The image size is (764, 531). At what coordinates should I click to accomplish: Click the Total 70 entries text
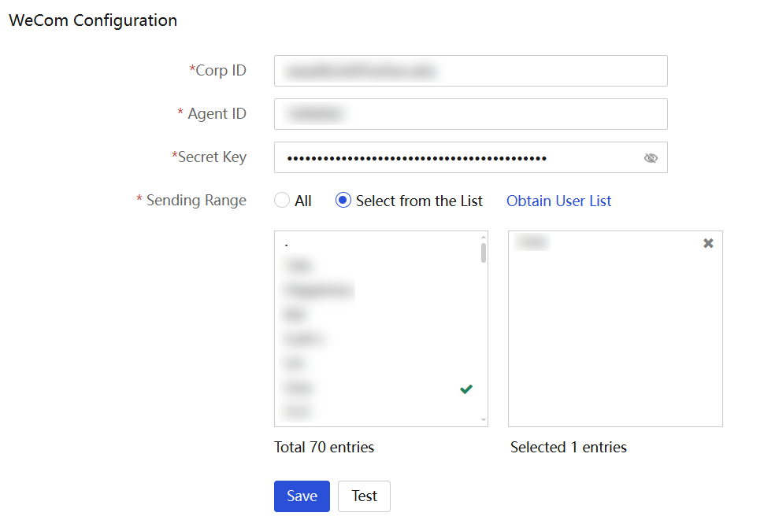pos(324,447)
